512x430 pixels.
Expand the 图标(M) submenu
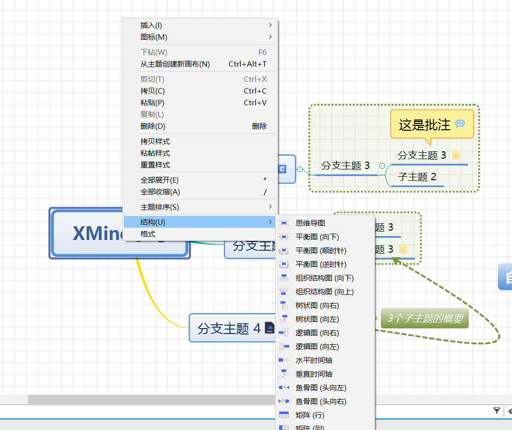tap(152, 37)
